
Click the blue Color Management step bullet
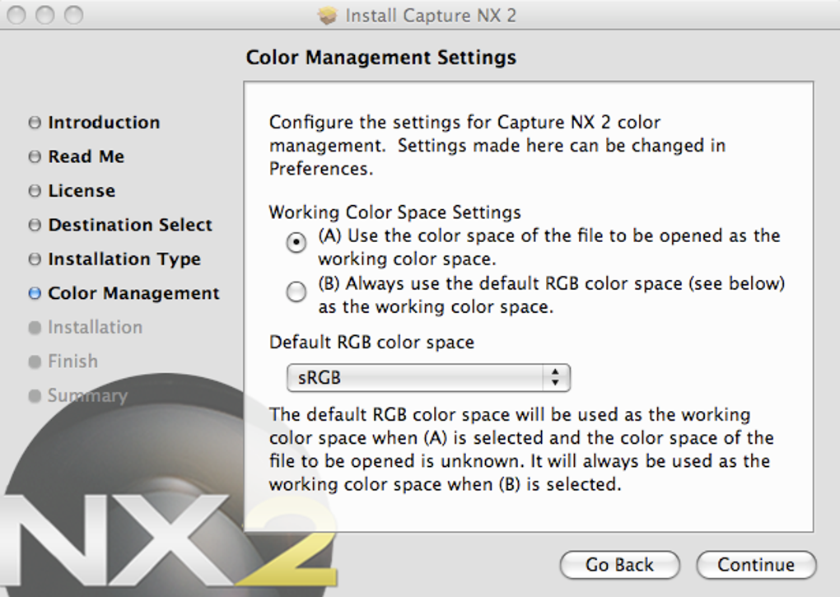click(35, 293)
